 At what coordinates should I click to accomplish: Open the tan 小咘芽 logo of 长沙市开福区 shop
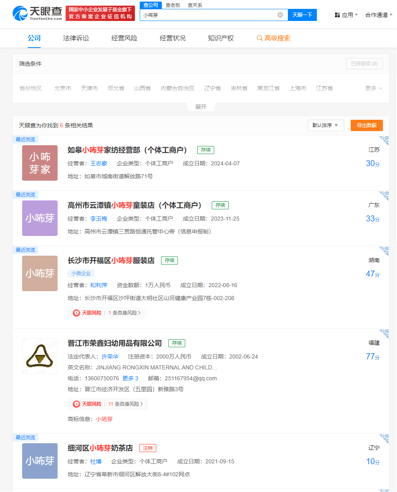(x=40, y=273)
